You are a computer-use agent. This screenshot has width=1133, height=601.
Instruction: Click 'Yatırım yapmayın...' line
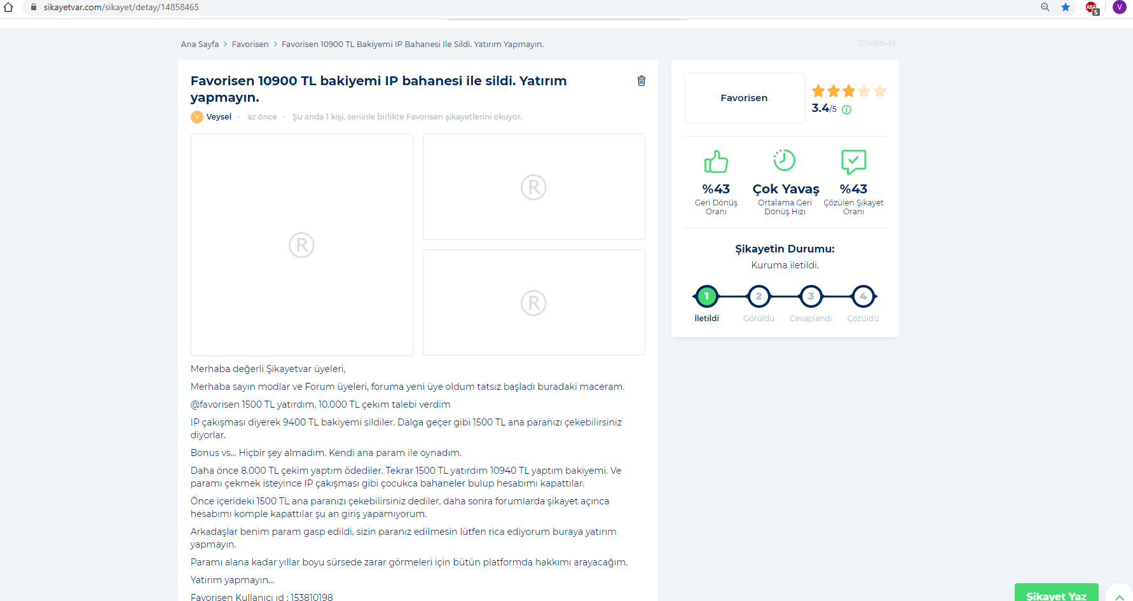[x=232, y=580]
